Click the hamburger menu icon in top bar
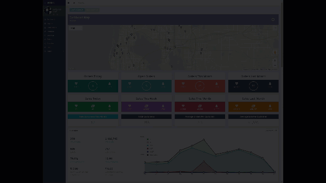 [68, 3]
